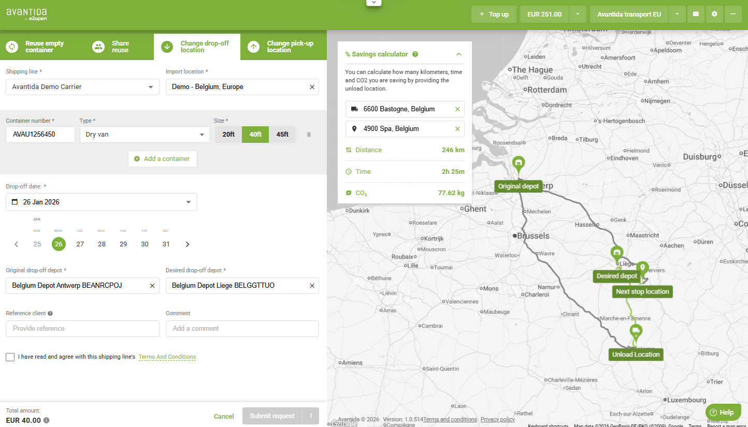
Task: Open footer Privacy policy link
Action: click(x=498, y=419)
